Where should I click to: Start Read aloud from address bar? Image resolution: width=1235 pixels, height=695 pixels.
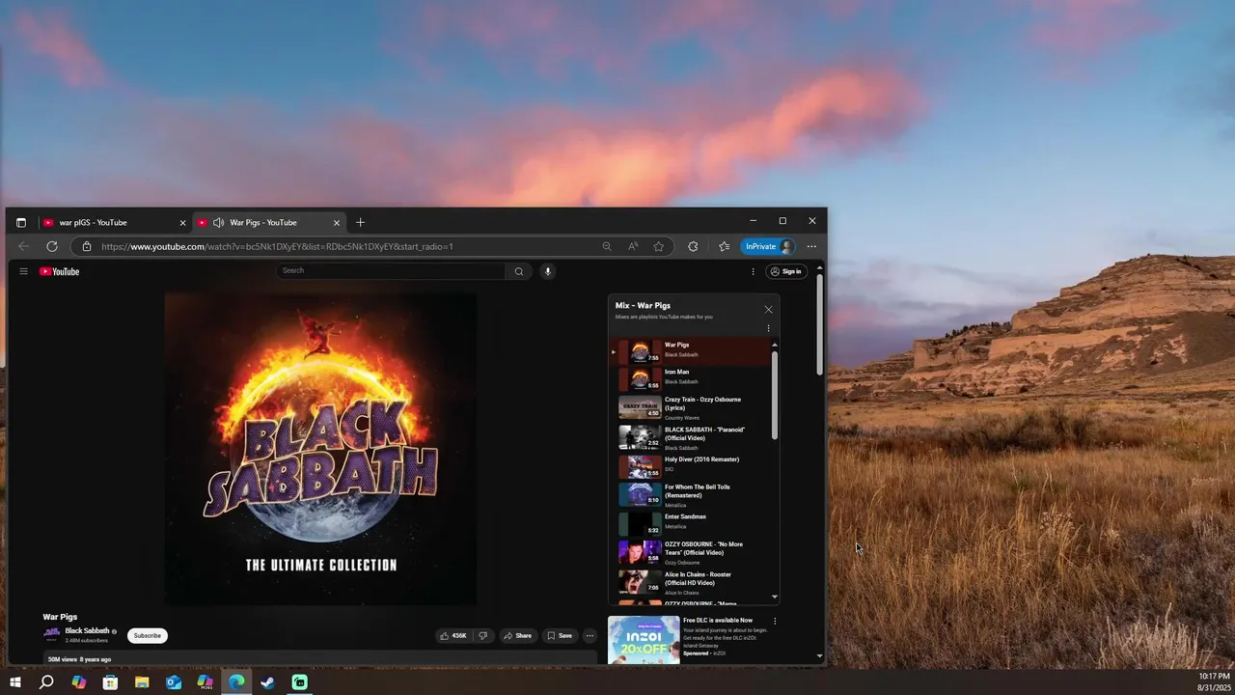633,246
